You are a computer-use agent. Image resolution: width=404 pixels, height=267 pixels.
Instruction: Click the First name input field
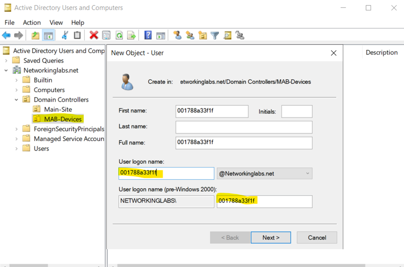[212, 111]
